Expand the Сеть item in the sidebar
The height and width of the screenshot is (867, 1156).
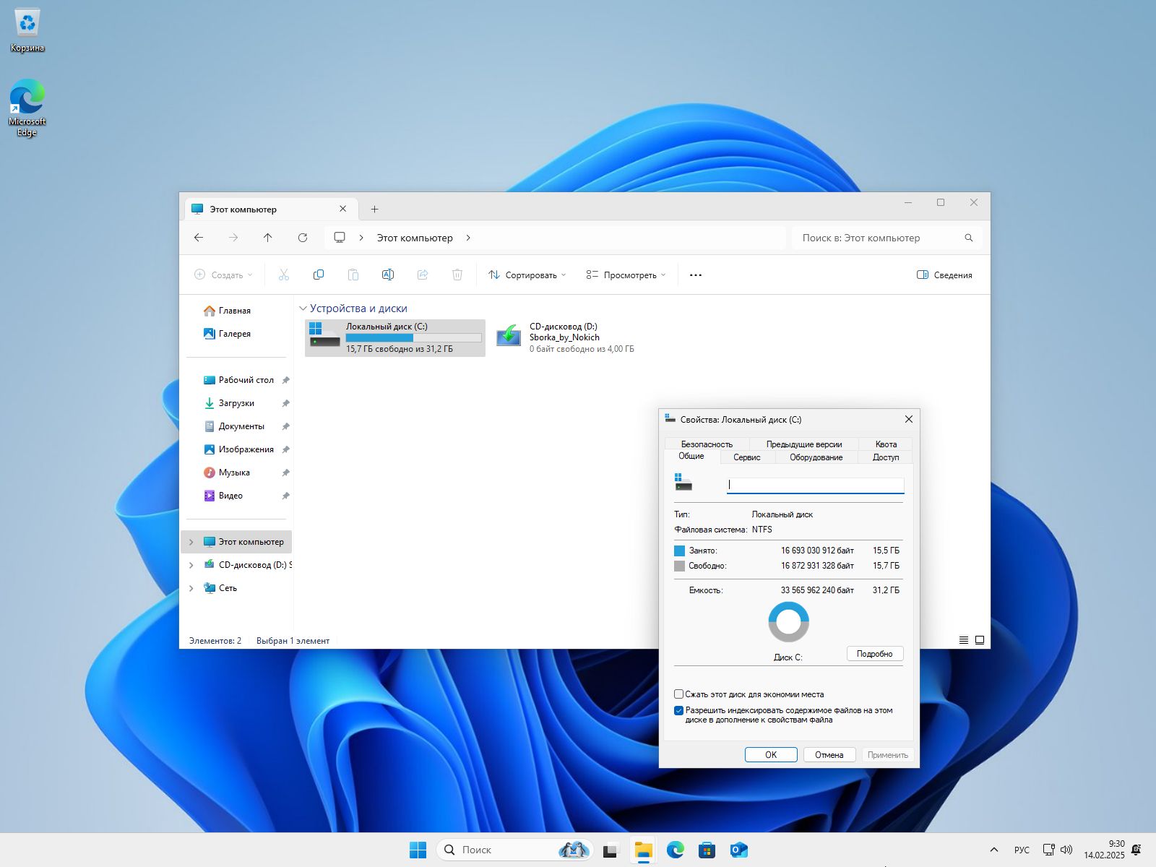click(x=191, y=587)
